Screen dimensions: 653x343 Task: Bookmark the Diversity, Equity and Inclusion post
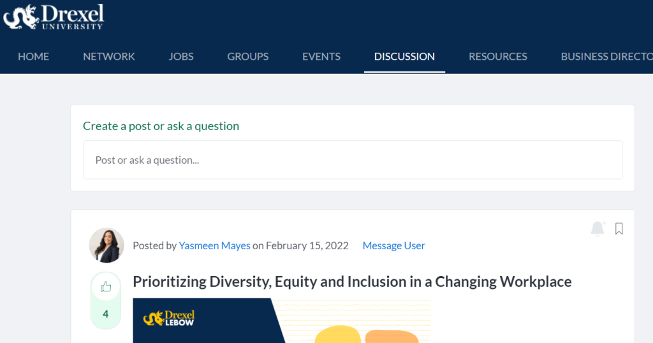(619, 229)
